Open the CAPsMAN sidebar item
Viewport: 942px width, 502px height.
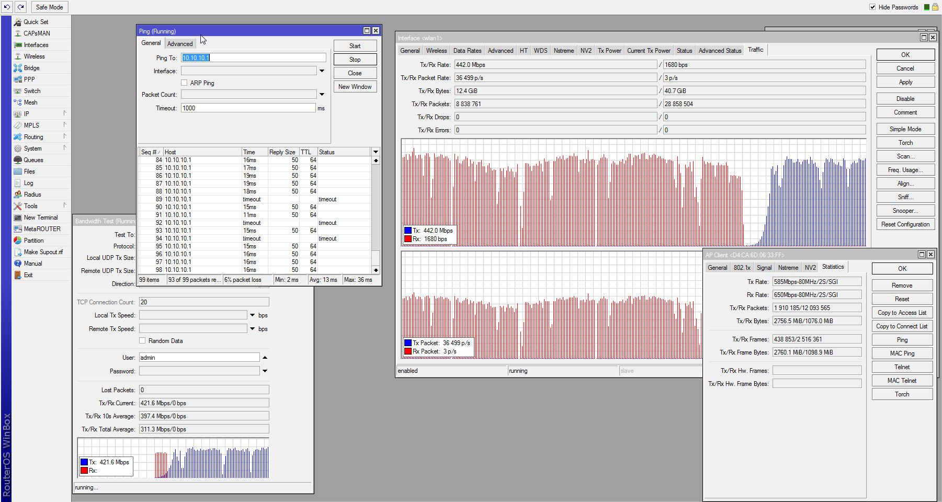pyautogui.click(x=36, y=33)
